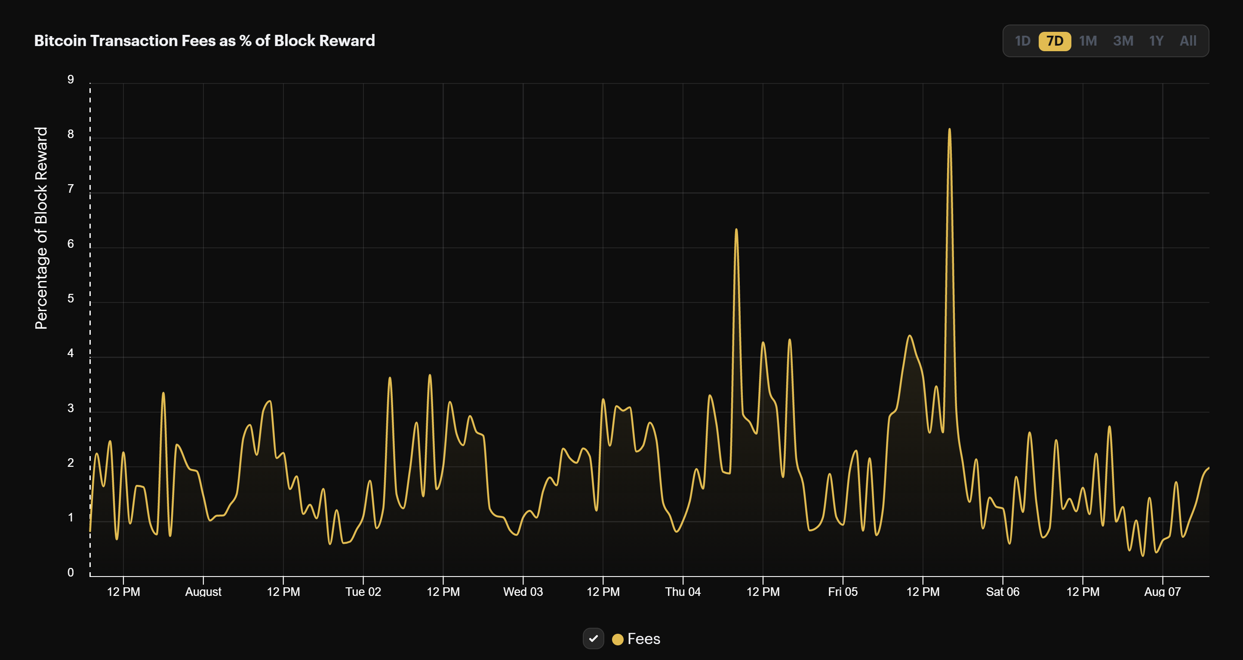Click the Wed 03 axis label
This screenshot has width=1243, height=660.
(523, 592)
